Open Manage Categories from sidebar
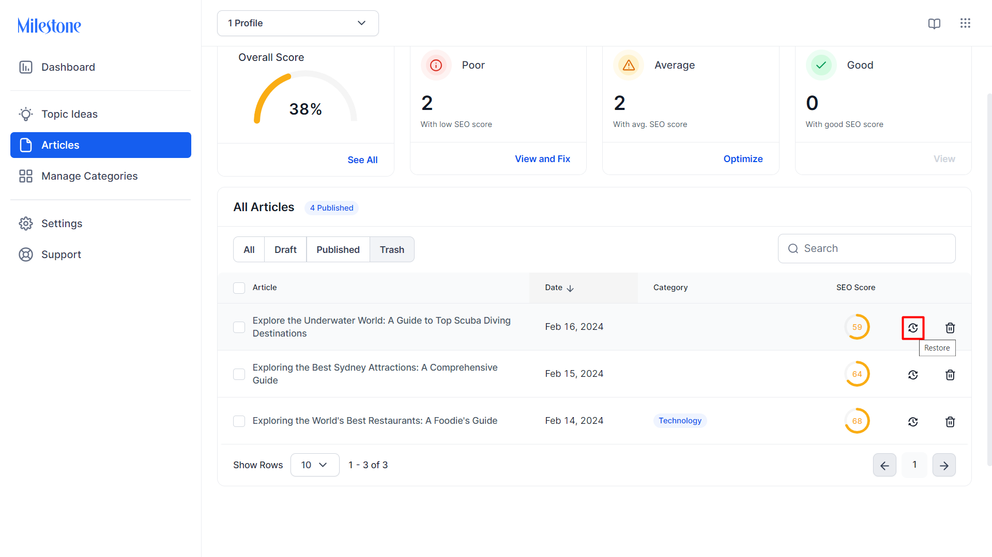992x557 pixels. point(101,176)
